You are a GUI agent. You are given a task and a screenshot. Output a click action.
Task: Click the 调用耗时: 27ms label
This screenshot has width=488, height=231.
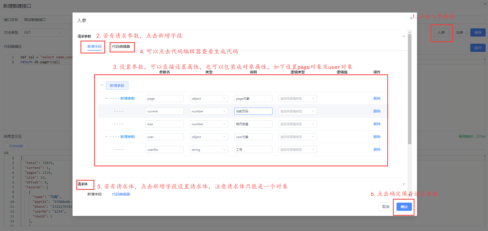click(x=472, y=136)
